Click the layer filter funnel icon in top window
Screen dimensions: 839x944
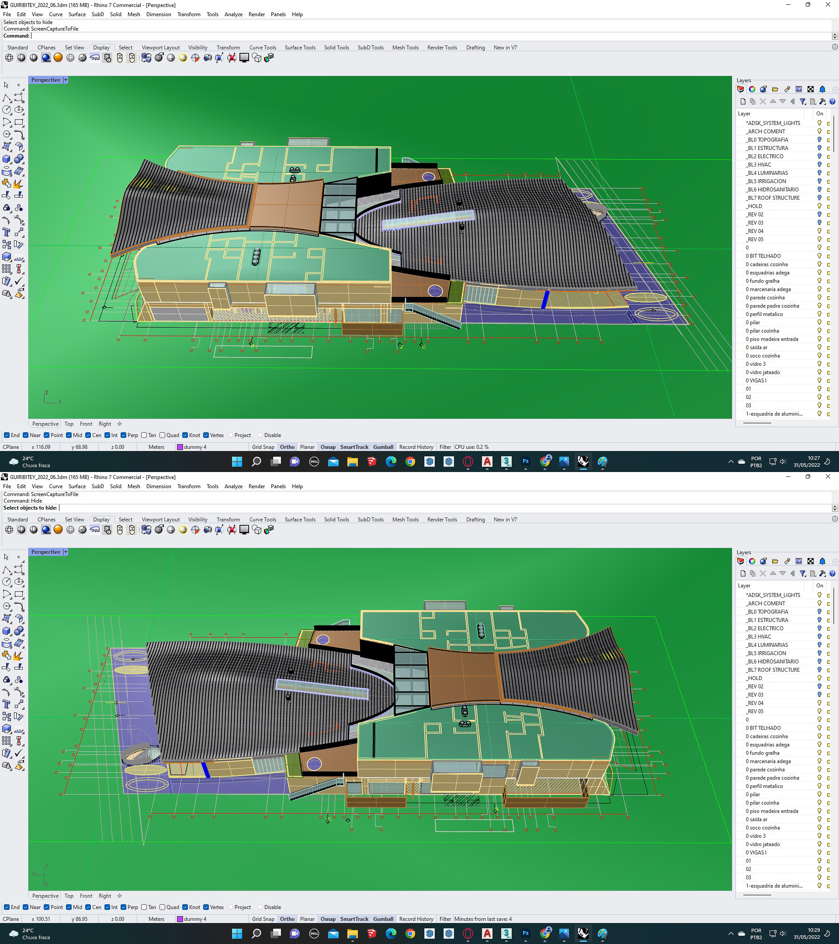[x=803, y=101]
